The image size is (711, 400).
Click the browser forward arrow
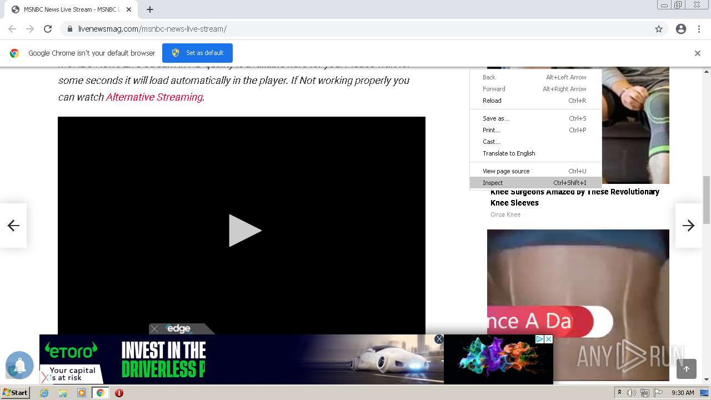pyautogui.click(x=30, y=29)
